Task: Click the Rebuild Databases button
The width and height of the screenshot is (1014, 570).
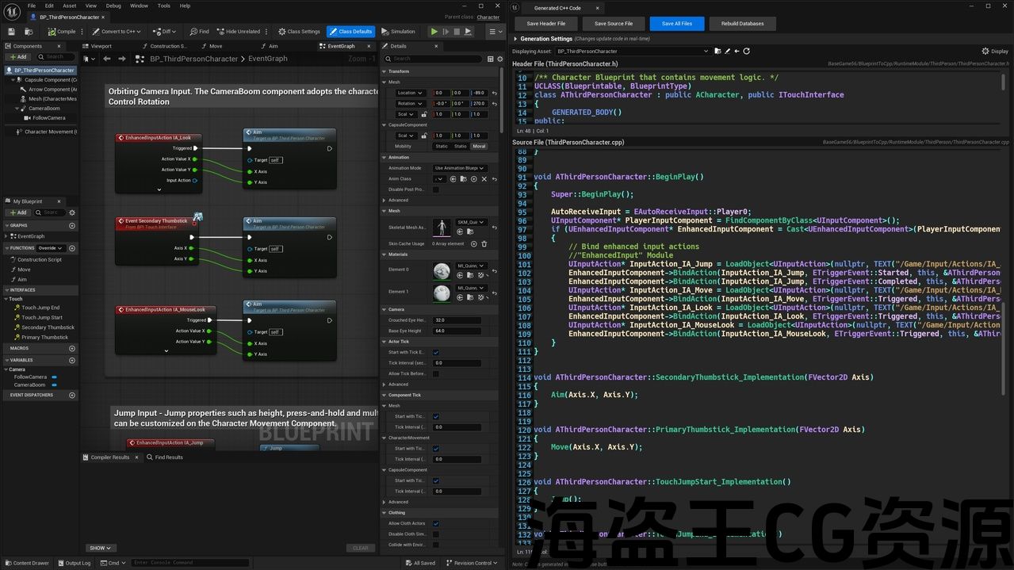Action: point(742,24)
